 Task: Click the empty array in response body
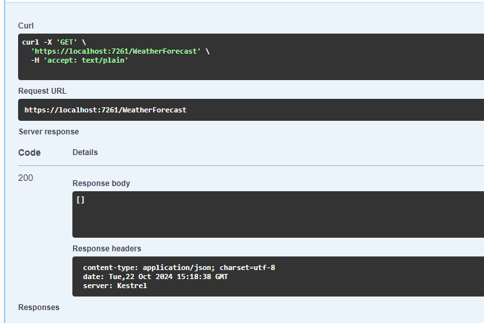pyautogui.click(x=80, y=200)
